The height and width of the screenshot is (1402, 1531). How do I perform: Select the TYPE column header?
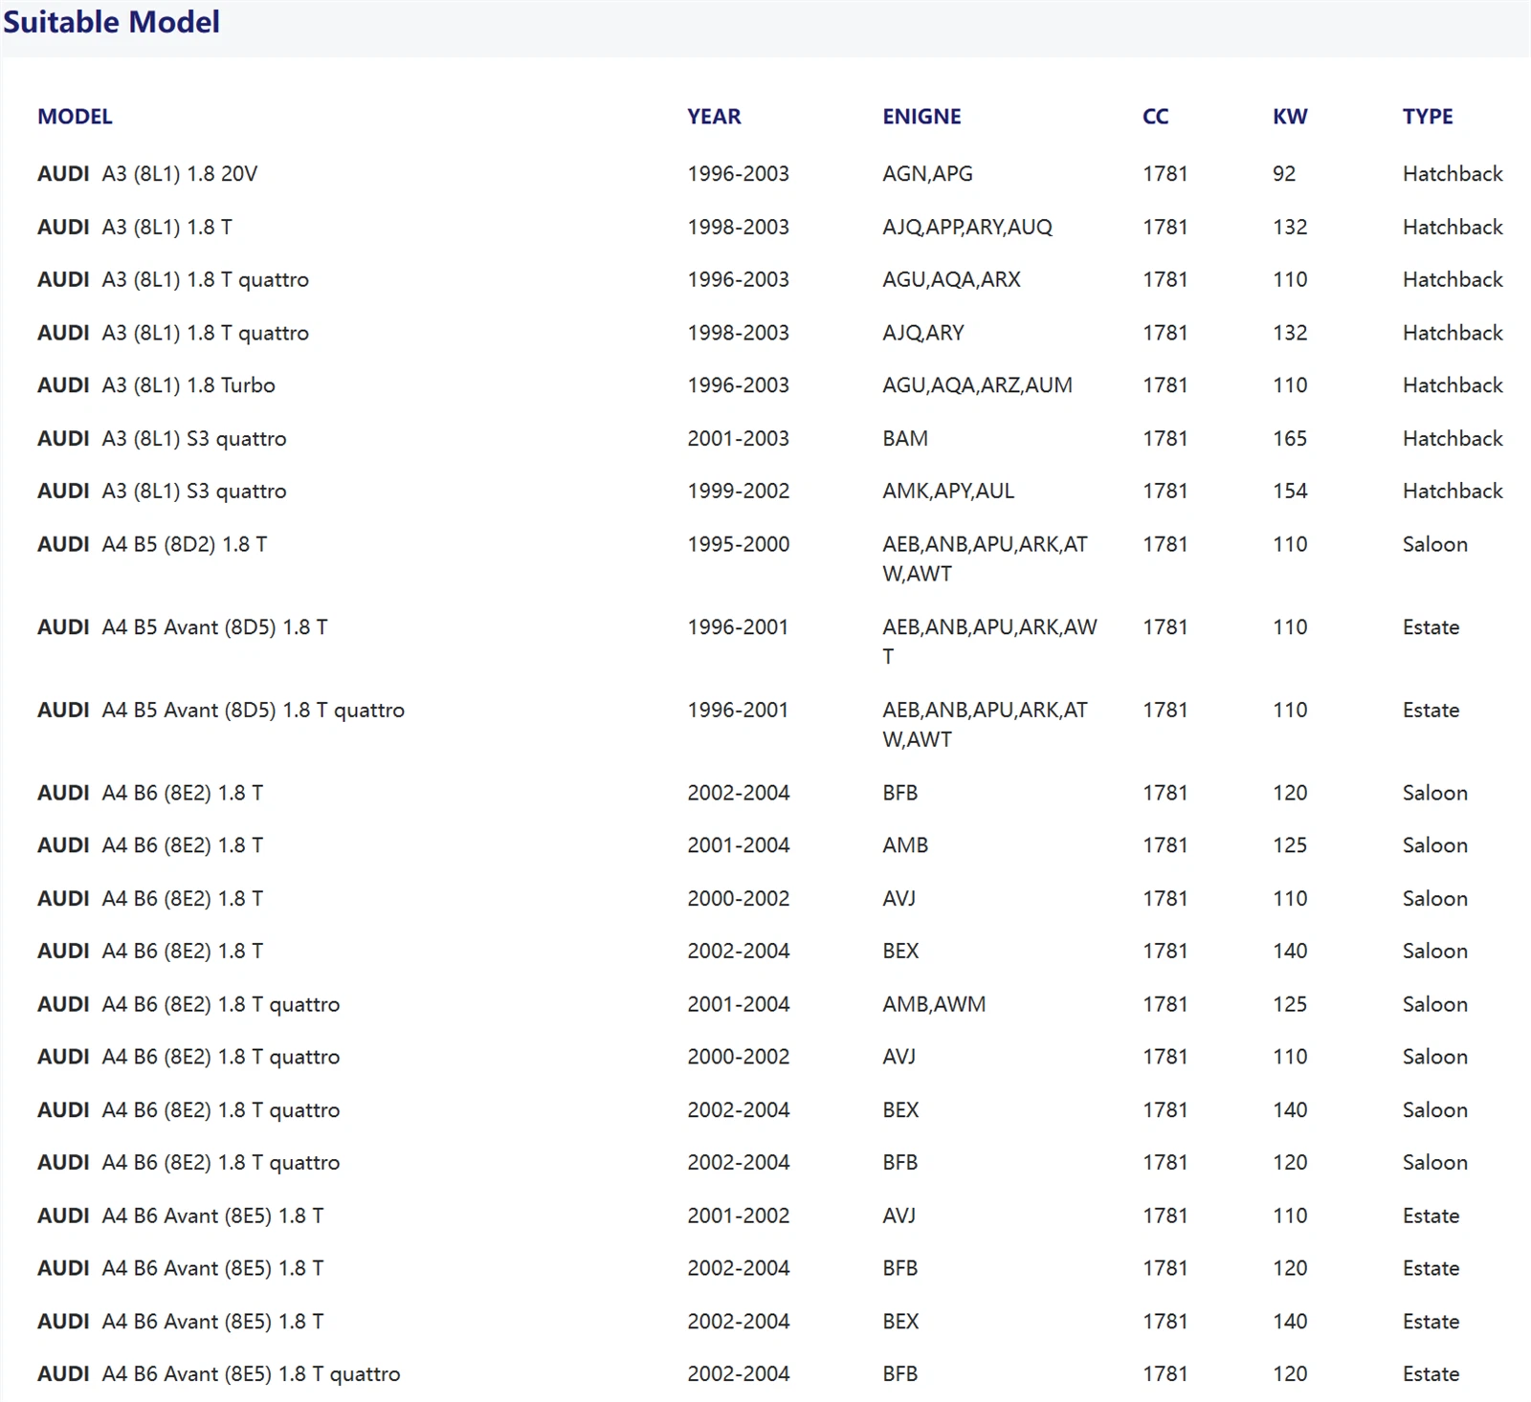tap(1428, 117)
